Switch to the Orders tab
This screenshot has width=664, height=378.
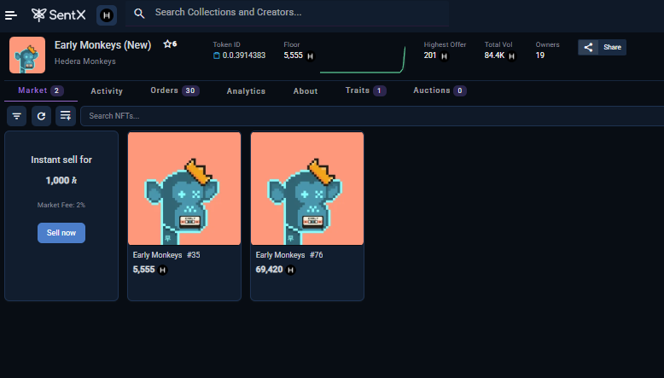point(174,90)
